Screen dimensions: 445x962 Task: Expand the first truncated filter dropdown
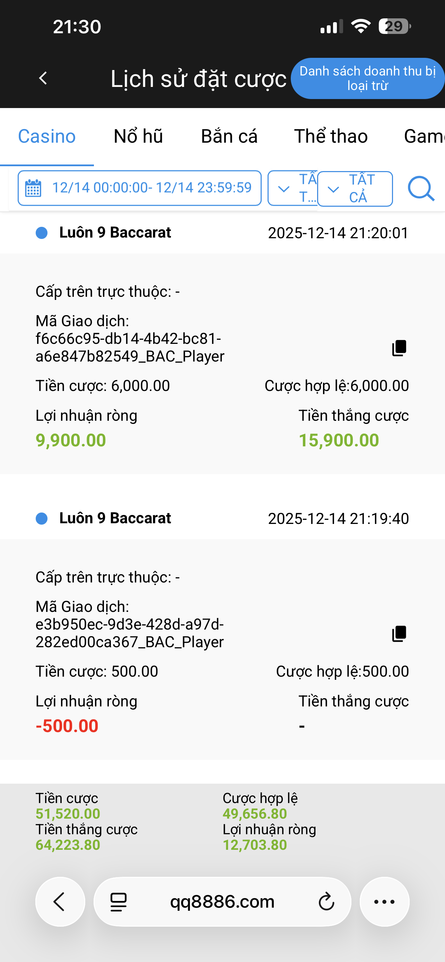click(x=292, y=189)
